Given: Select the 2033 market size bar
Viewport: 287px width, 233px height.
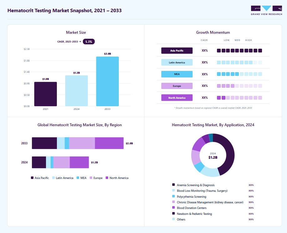Looking at the screenshot, I should 108,82.
